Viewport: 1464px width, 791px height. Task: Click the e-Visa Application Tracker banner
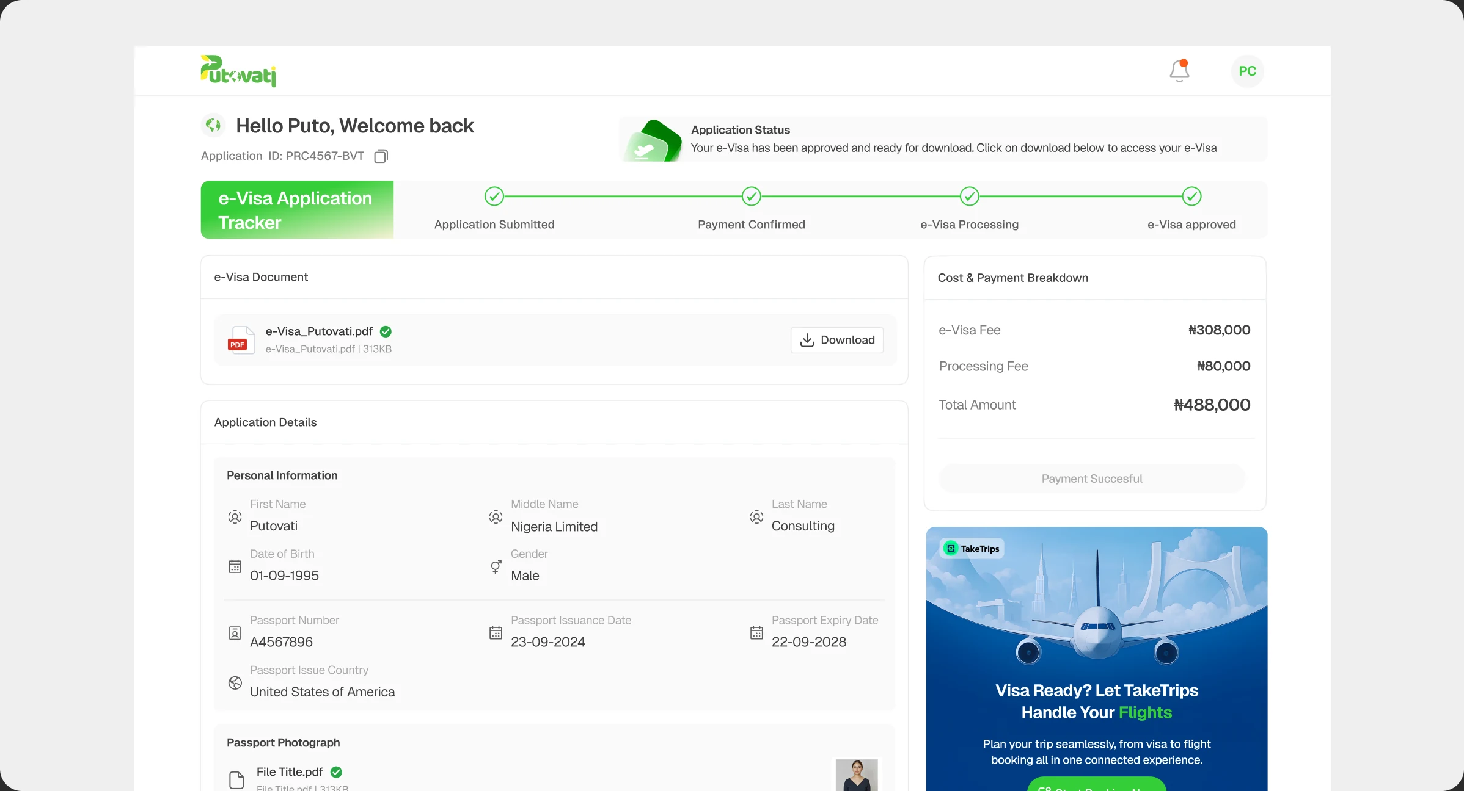point(298,210)
